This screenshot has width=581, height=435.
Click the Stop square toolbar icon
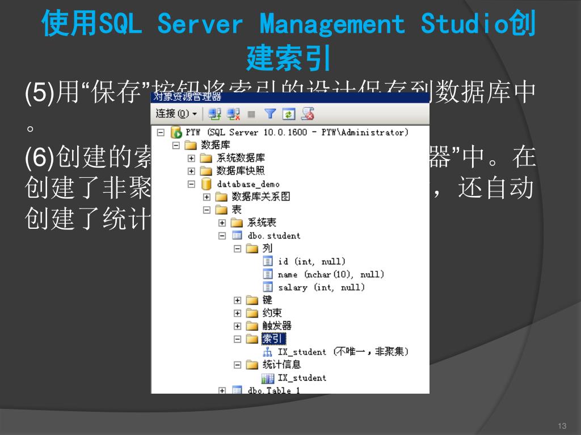[x=251, y=114]
